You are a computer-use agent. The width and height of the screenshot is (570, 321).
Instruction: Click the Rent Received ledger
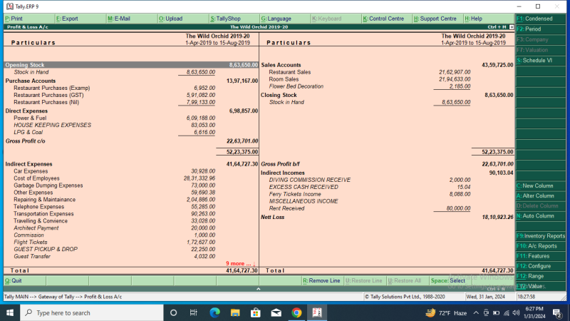(x=286, y=208)
